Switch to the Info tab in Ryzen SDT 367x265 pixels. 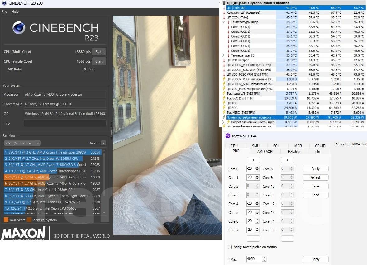pyautogui.click(x=317, y=152)
